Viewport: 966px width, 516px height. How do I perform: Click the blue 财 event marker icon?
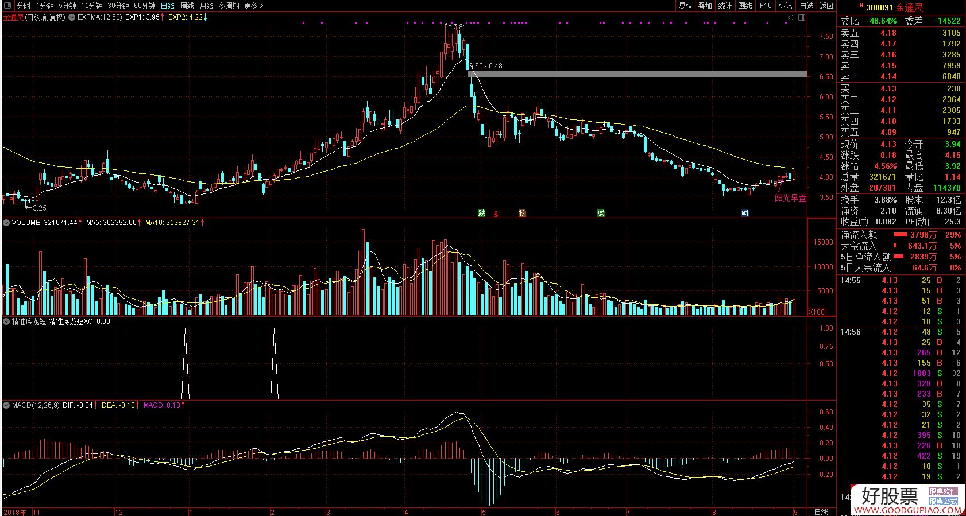pyautogui.click(x=745, y=213)
